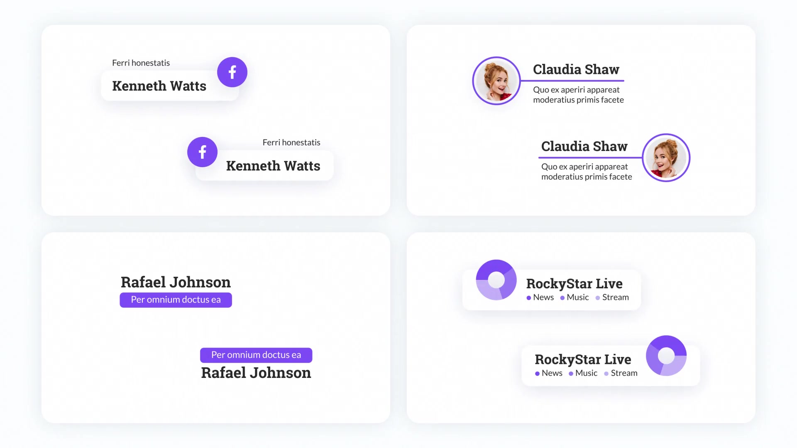Click the Stream label in lower RockyStar card

point(624,373)
